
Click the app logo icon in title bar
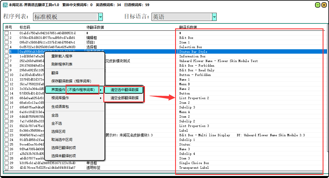tap(5, 5)
